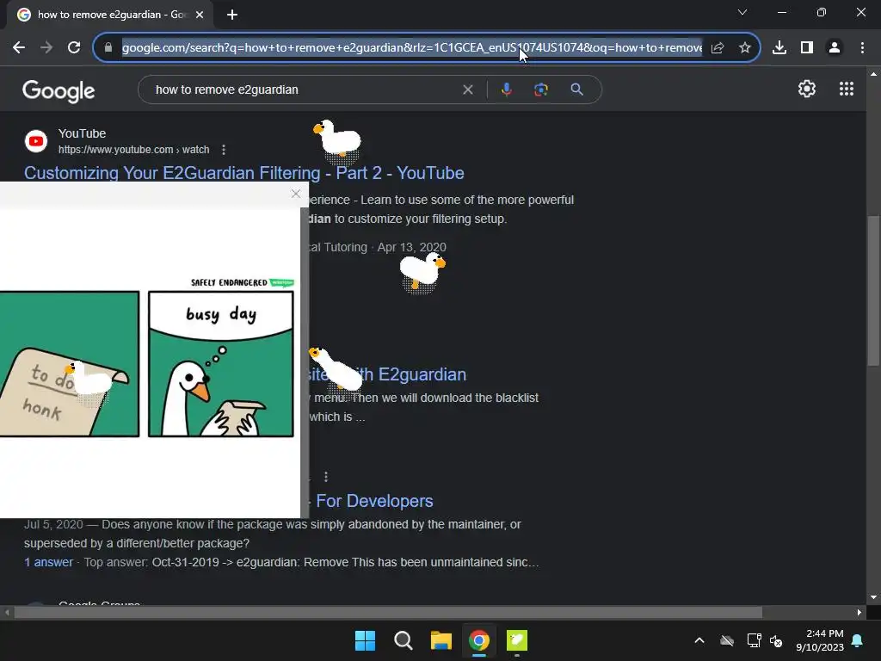881x661 pixels.
Task: Close the goose meme popup window
Action: tap(296, 194)
